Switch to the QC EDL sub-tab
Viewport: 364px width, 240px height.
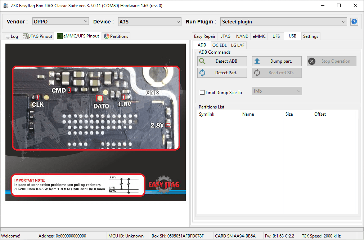tap(219, 45)
